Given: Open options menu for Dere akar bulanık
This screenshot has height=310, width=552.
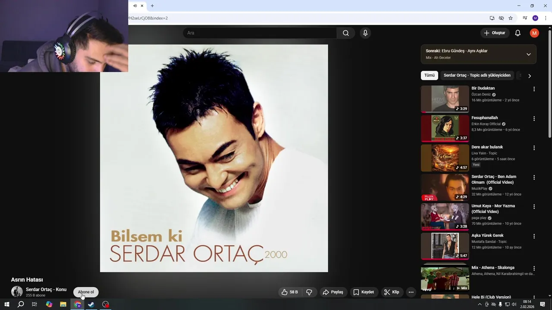Looking at the screenshot, I should tap(534, 148).
